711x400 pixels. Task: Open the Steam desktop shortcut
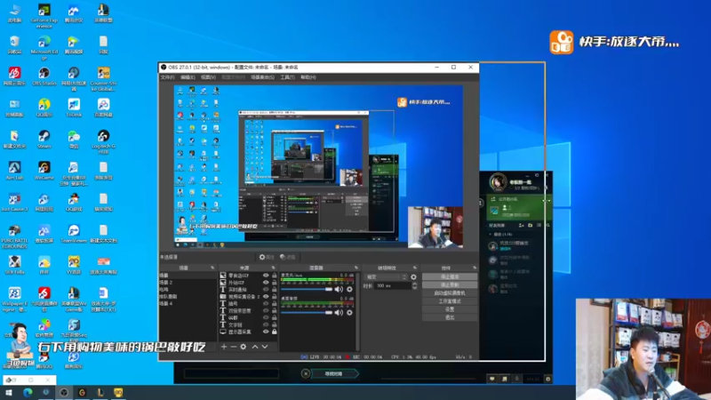(x=44, y=140)
